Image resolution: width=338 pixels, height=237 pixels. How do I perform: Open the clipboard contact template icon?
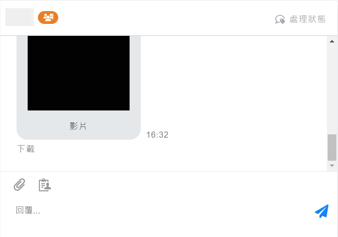[45, 185]
